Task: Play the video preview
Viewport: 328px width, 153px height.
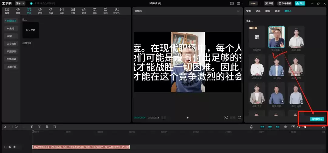Action: (187, 118)
